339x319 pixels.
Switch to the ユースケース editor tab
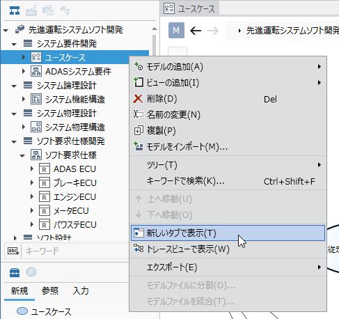click(x=189, y=8)
